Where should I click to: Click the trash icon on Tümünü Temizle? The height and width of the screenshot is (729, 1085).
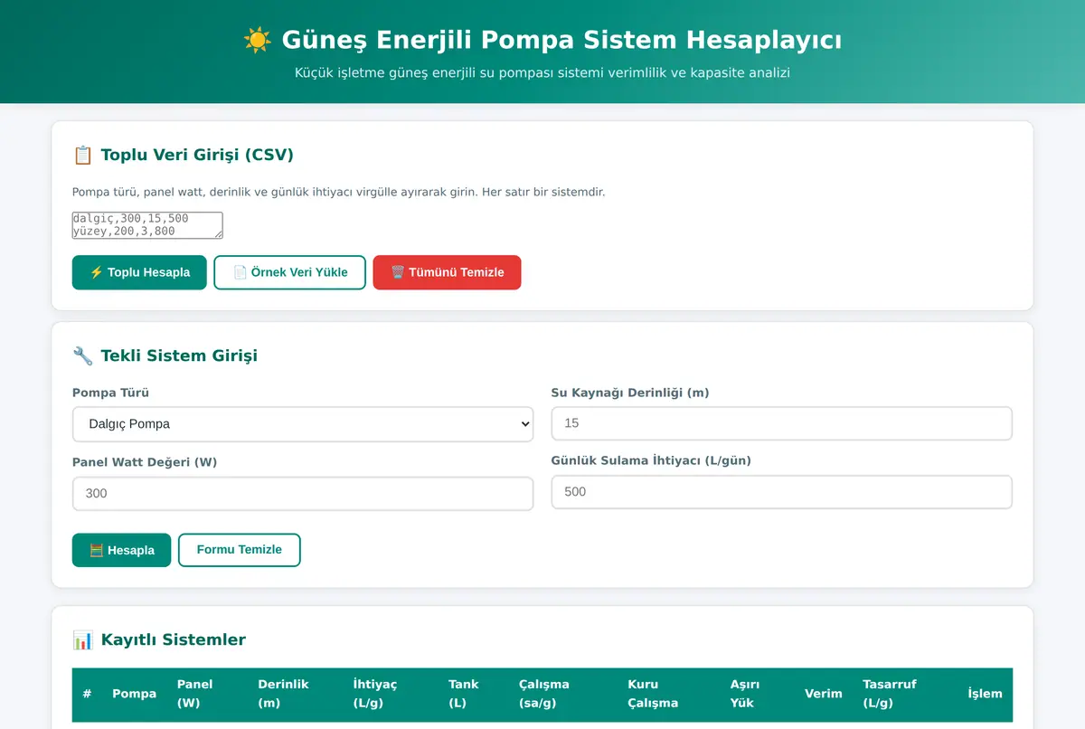(x=398, y=272)
